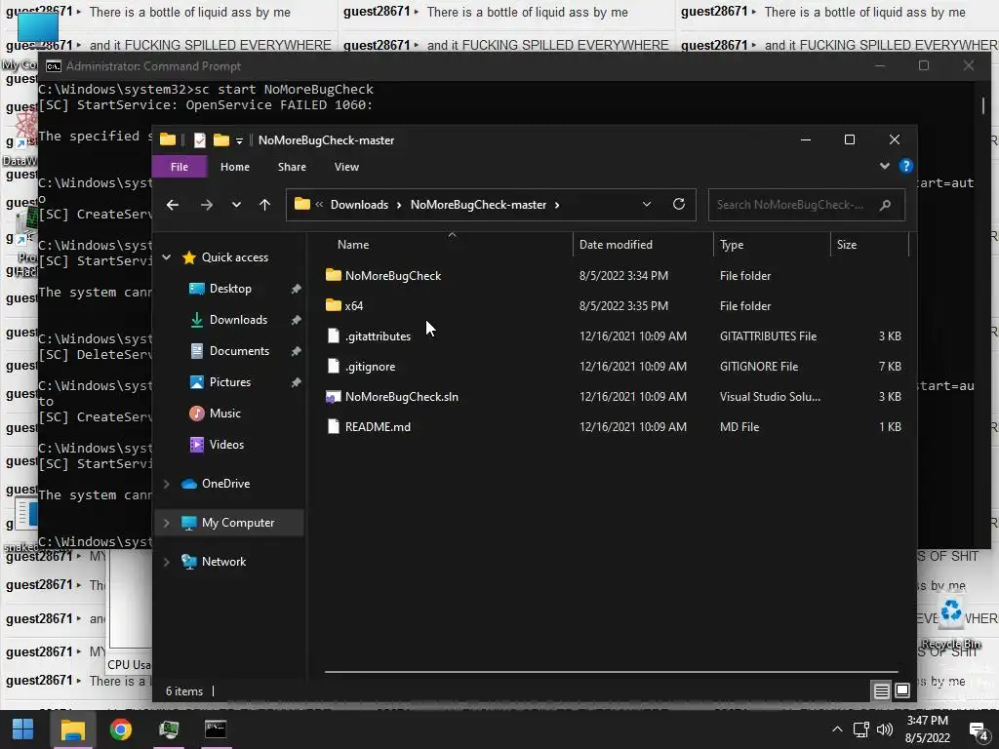Refresh the NoMoreBugCheck-master folder
Image resolution: width=999 pixels, height=749 pixels.
tap(679, 204)
